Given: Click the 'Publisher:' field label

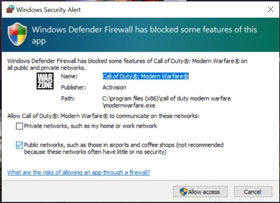Looking at the screenshot, I should [73, 87].
